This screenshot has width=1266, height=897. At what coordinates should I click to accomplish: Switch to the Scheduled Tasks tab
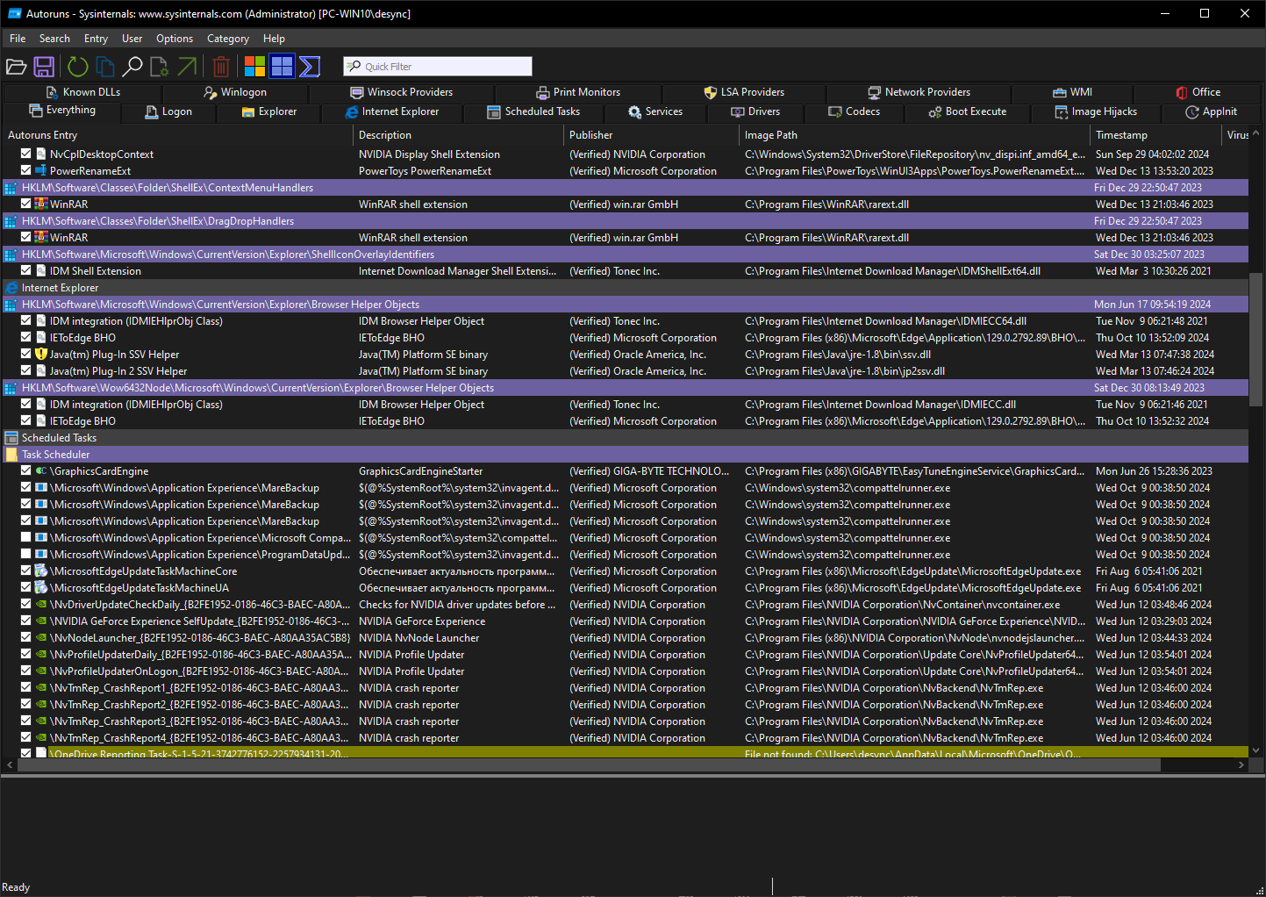533,111
